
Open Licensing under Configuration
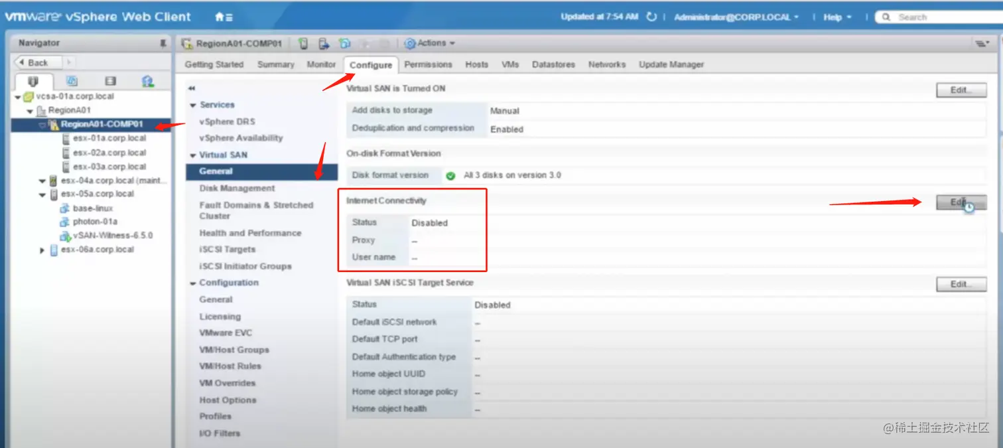click(x=220, y=317)
